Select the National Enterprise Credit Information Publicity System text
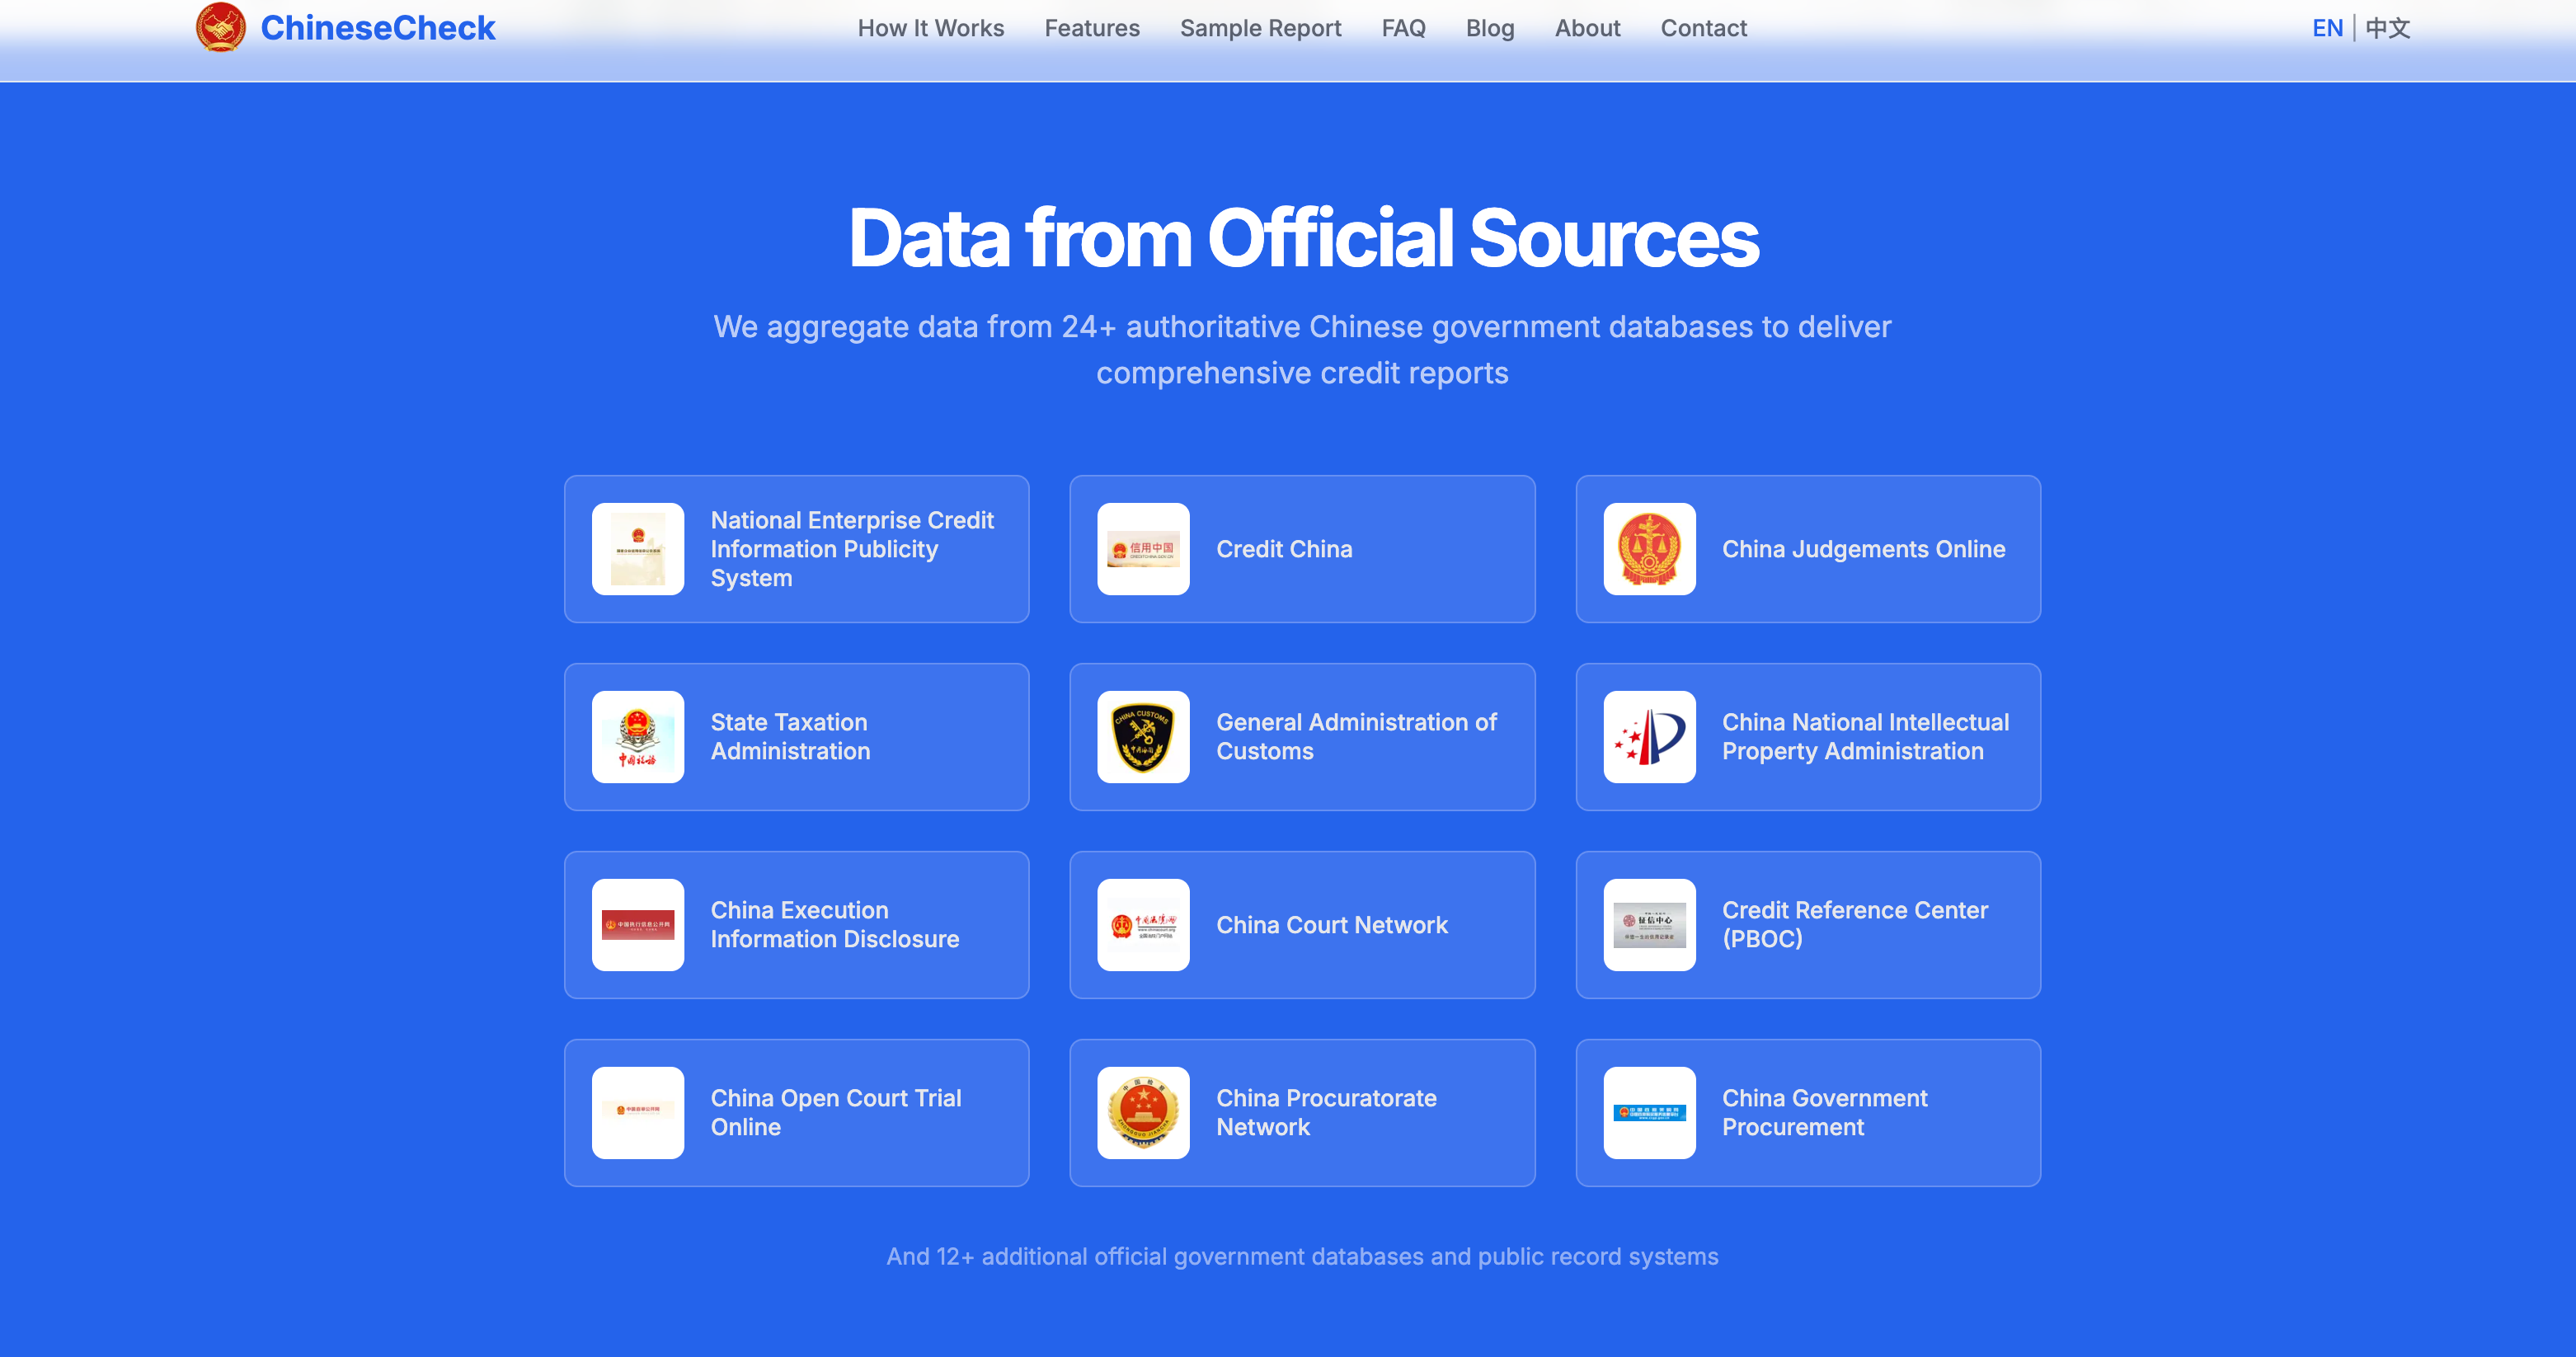2576x1357 pixels. (852, 549)
